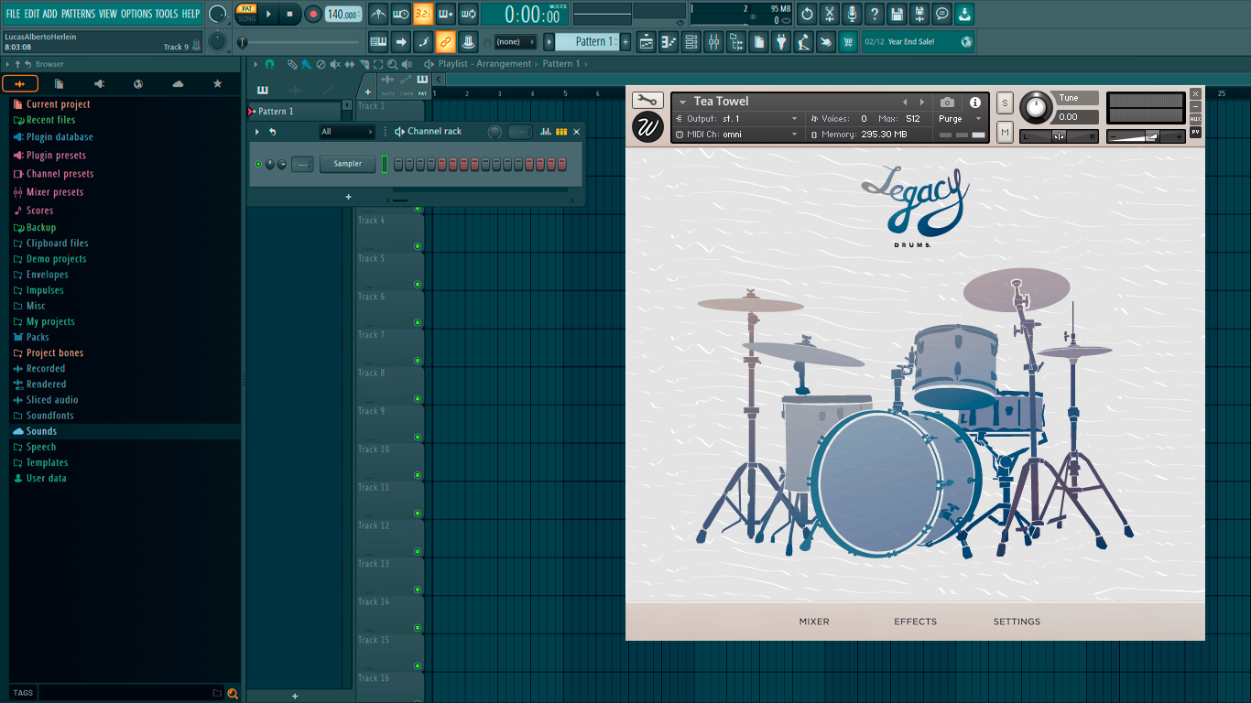
Task: Click the play button in transport
Action: [268, 14]
